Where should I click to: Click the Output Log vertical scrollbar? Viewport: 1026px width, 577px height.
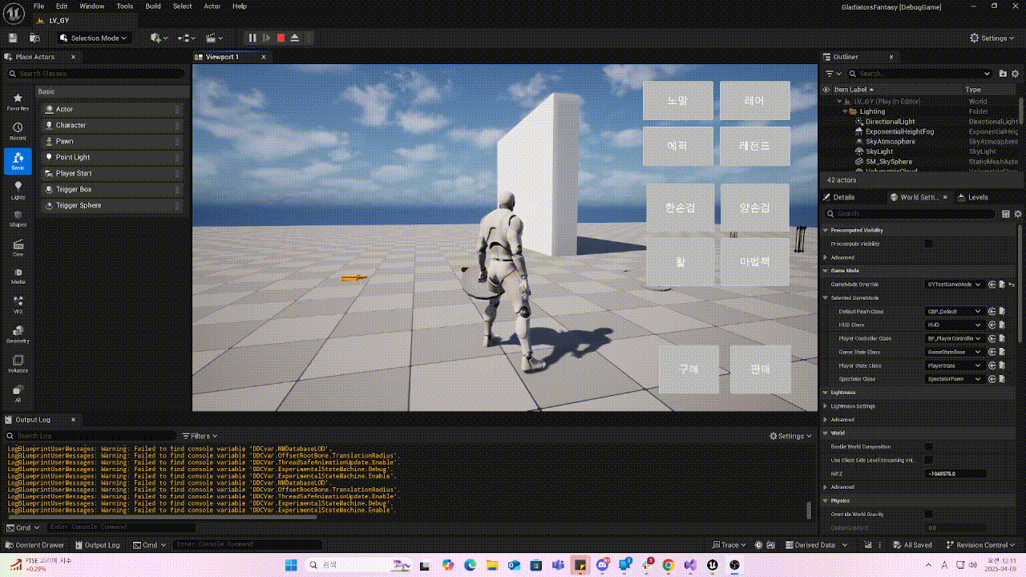point(810,510)
